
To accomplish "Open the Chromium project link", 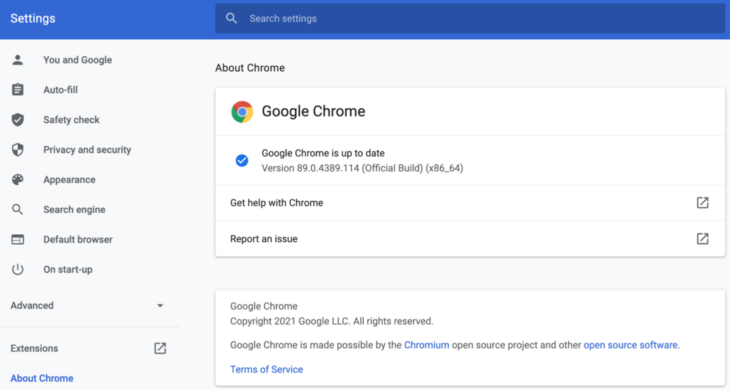I will tap(426, 344).
